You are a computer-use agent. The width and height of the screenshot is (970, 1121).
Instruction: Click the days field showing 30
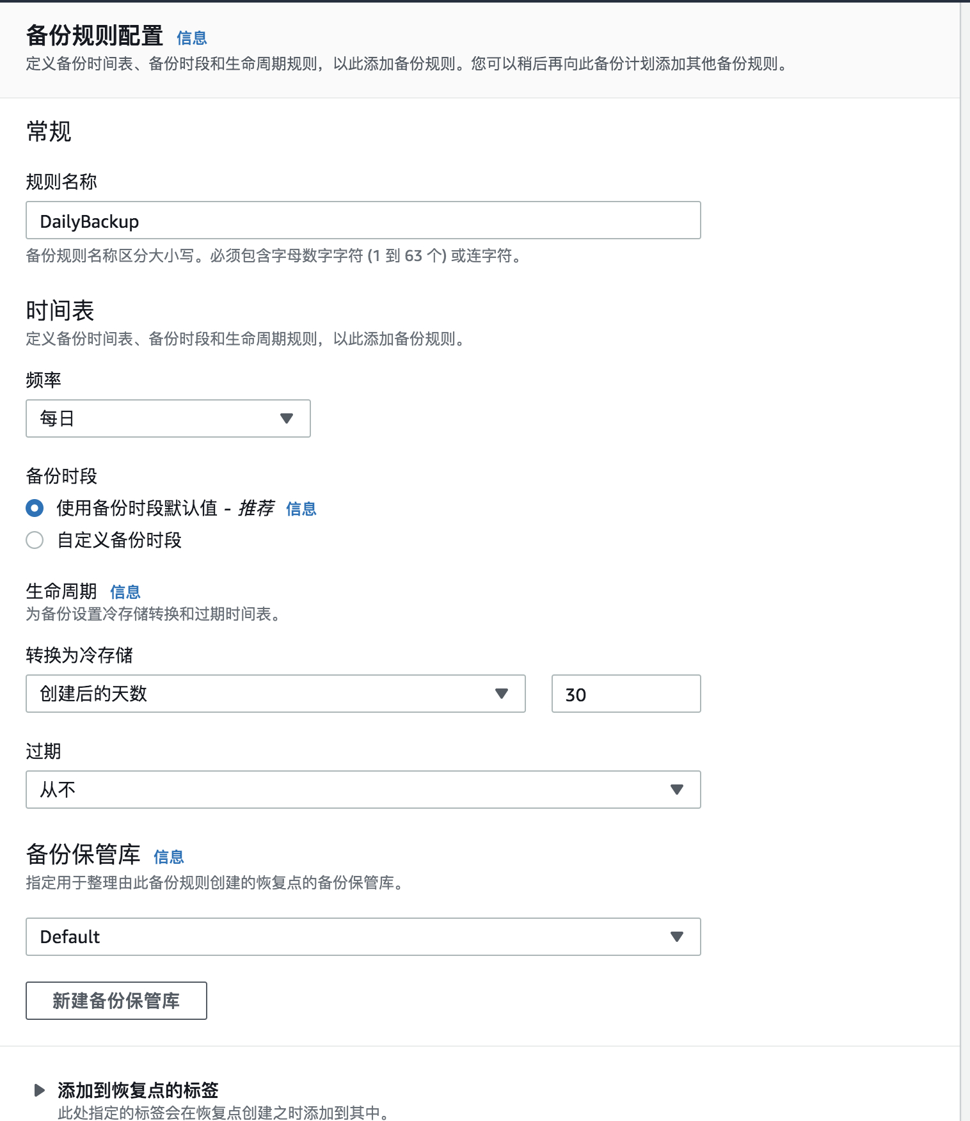pyautogui.click(x=626, y=694)
